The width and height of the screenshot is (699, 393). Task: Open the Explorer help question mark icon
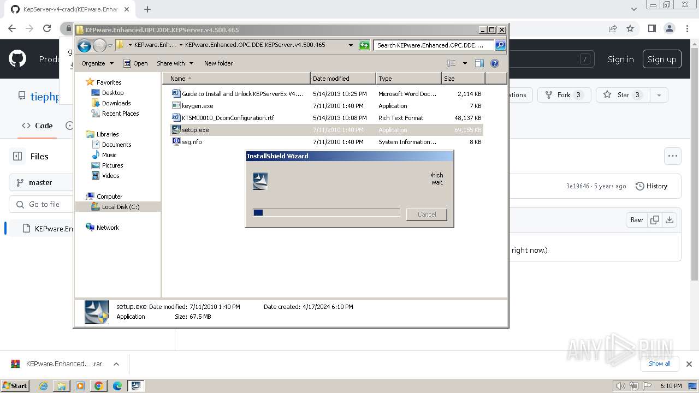(495, 63)
